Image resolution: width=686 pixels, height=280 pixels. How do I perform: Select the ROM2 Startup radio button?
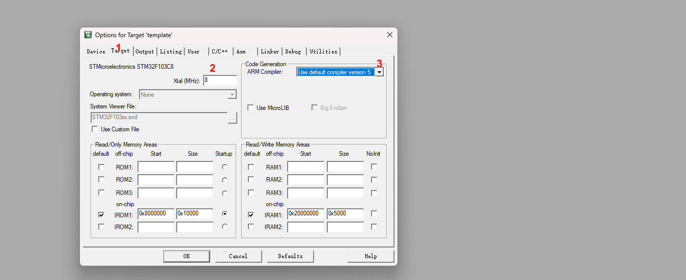click(x=224, y=180)
